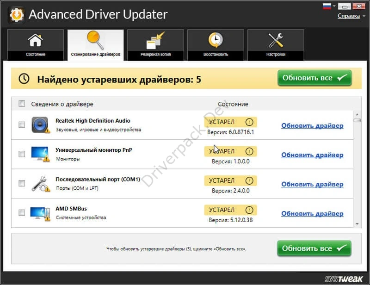Click Порты (COM и LPT) category text
The width and height of the screenshot is (370, 285).
click(x=77, y=188)
